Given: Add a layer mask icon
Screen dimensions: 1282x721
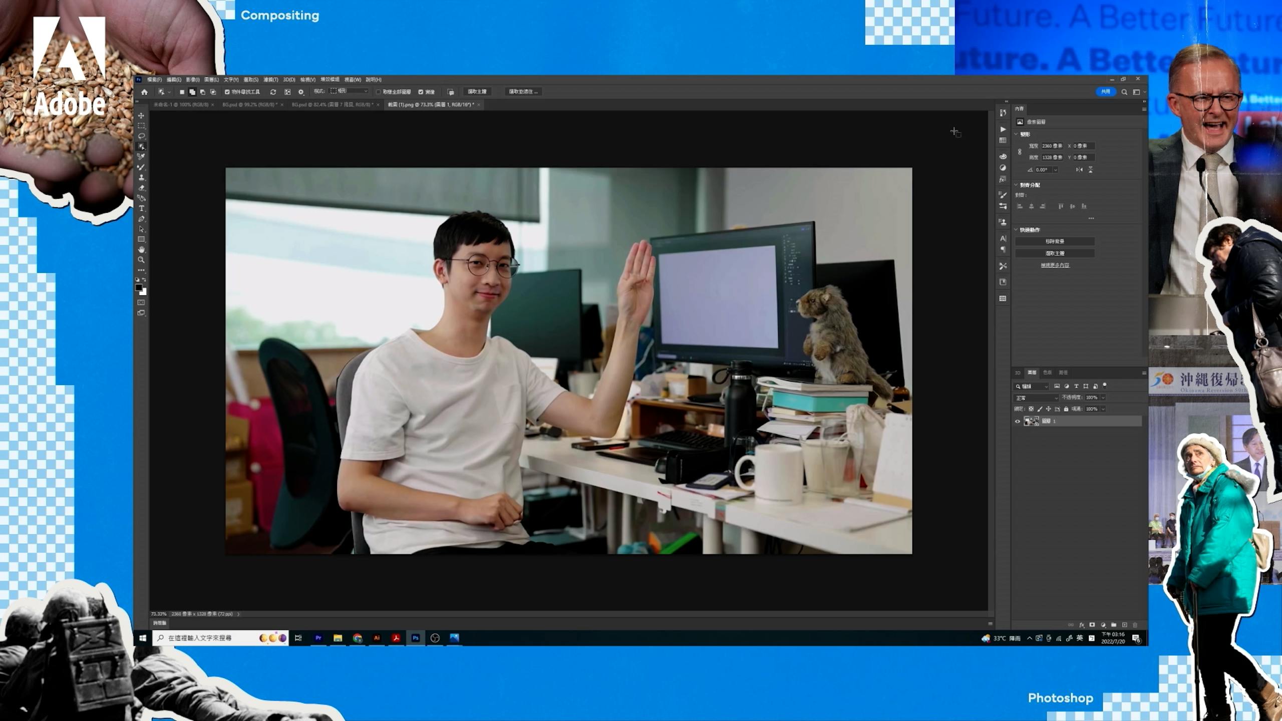Looking at the screenshot, I should click(1092, 625).
